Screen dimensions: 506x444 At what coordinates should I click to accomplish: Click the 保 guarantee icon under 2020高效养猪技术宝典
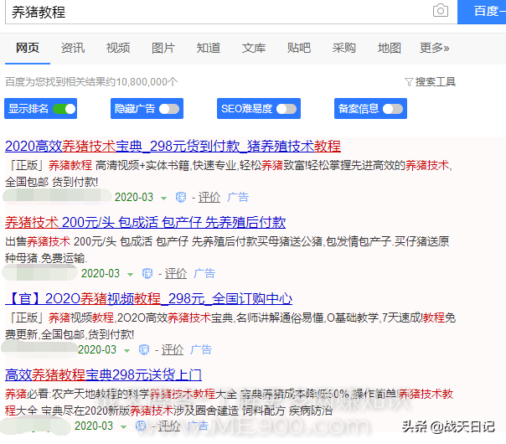181,198
